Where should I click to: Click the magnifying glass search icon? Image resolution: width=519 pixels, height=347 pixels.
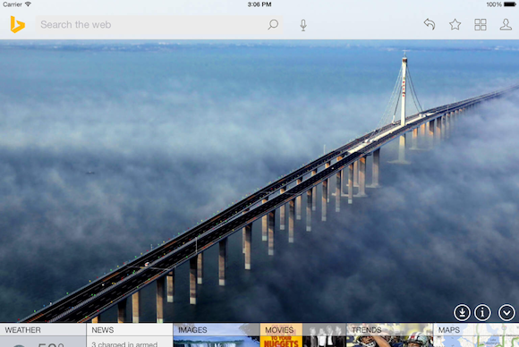click(273, 24)
